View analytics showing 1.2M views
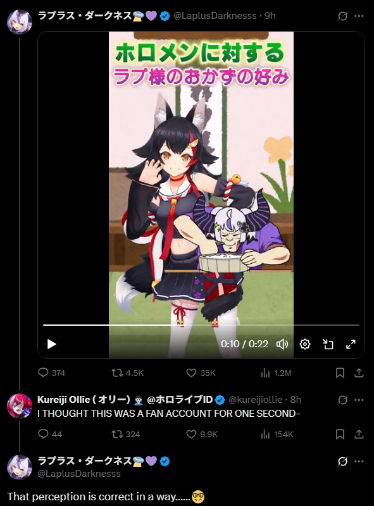The height and width of the screenshot is (506, 374). coord(276,373)
